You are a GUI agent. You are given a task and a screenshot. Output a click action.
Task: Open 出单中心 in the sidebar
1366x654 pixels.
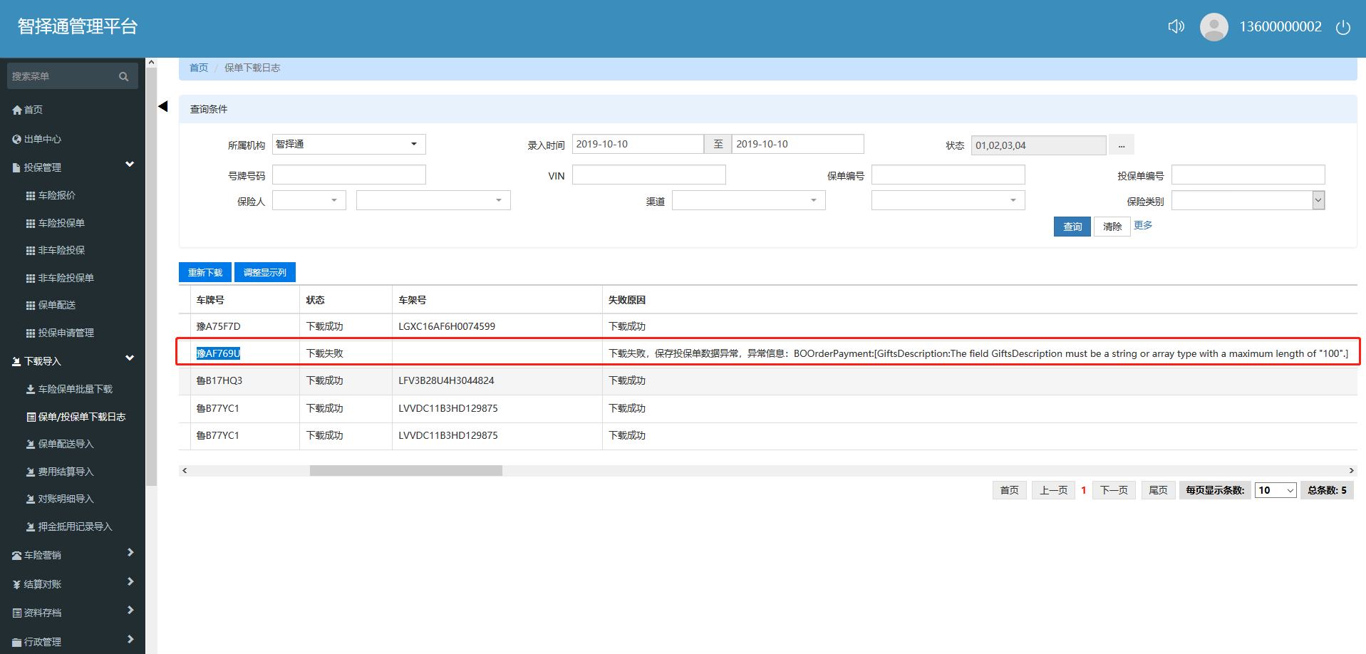click(42, 139)
